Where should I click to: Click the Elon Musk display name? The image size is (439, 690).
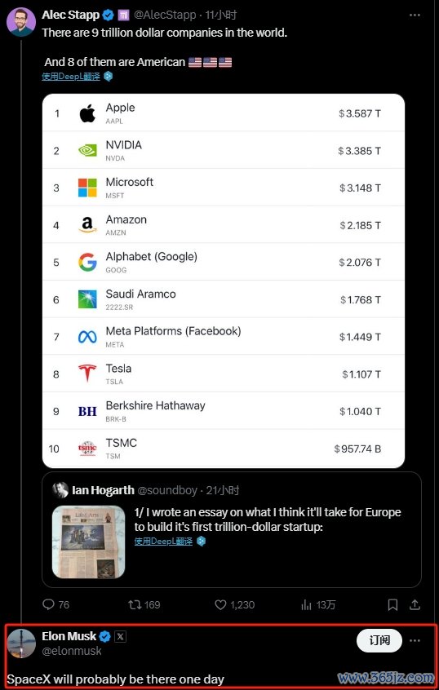click(69, 636)
